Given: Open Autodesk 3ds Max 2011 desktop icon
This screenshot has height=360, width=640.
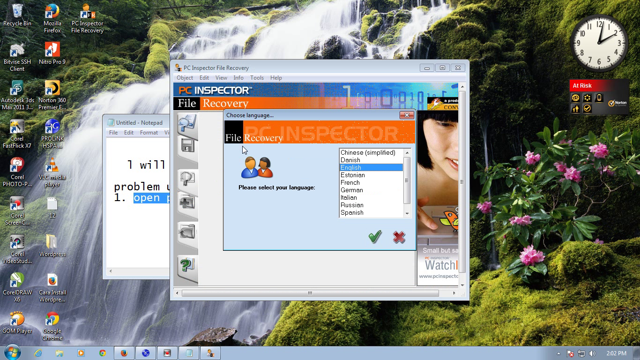Looking at the screenshot, I should (17, 96).
